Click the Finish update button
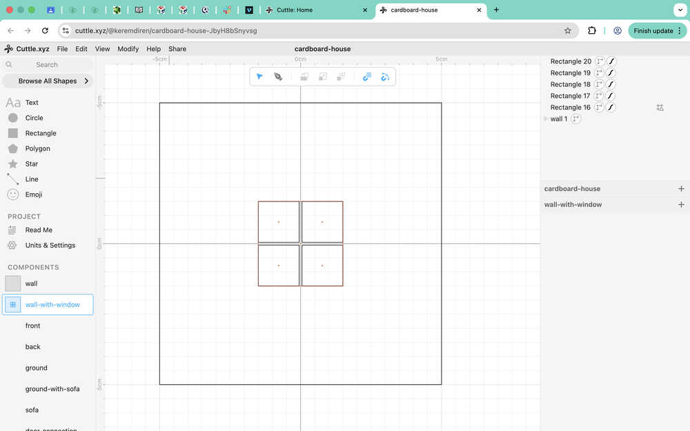The height and width of the screenshot is (431, 690). tap(657, 30)
